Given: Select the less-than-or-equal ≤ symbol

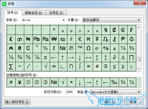Looking at the screenshot, I should click(x=114, y=67).
